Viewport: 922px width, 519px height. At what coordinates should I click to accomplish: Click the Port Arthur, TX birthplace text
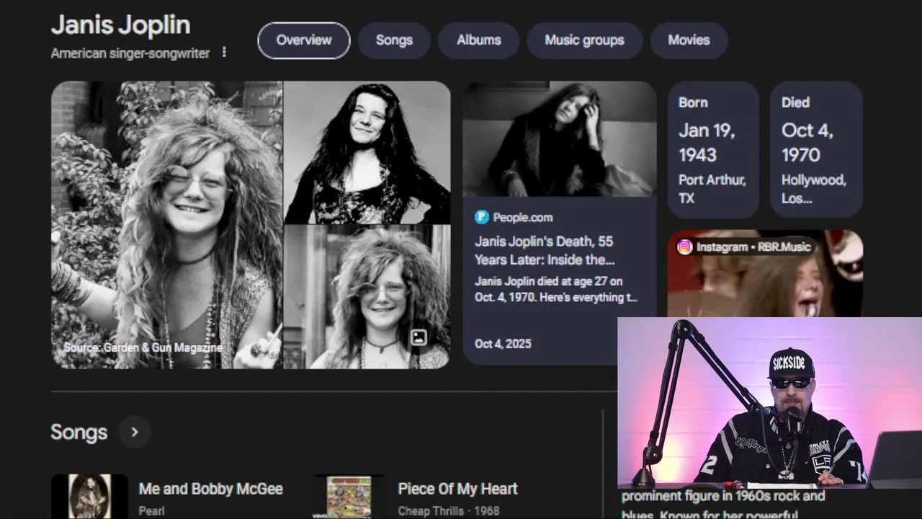click(x=712, y=189)
